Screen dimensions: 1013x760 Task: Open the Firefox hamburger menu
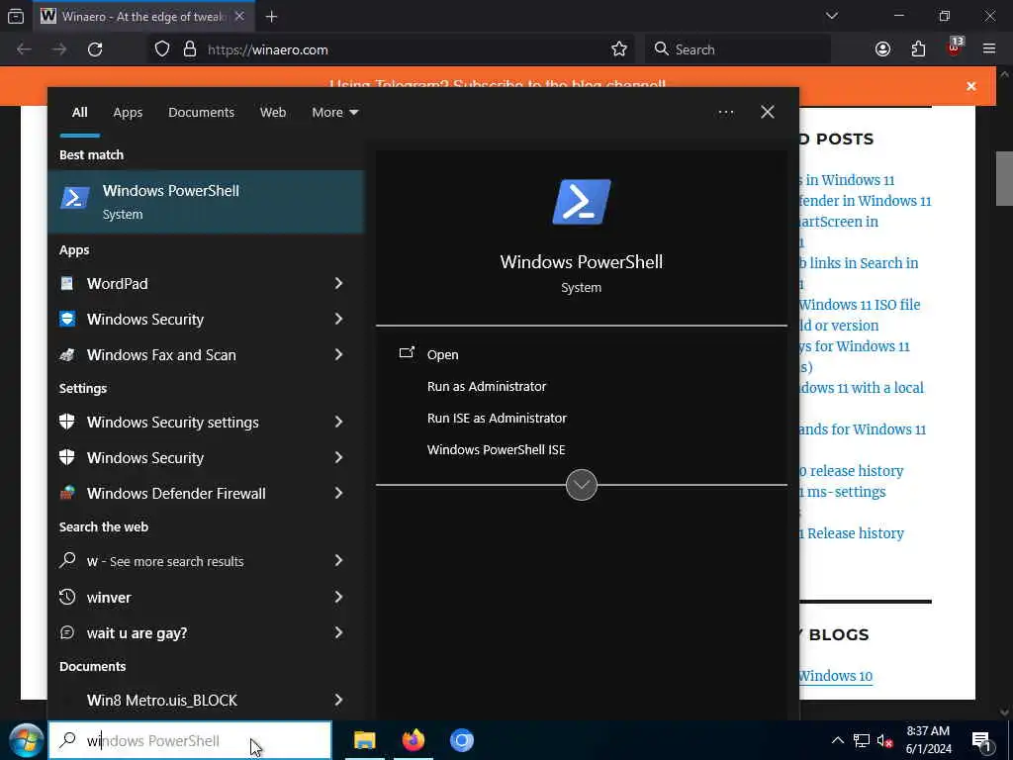click(989, 49)
